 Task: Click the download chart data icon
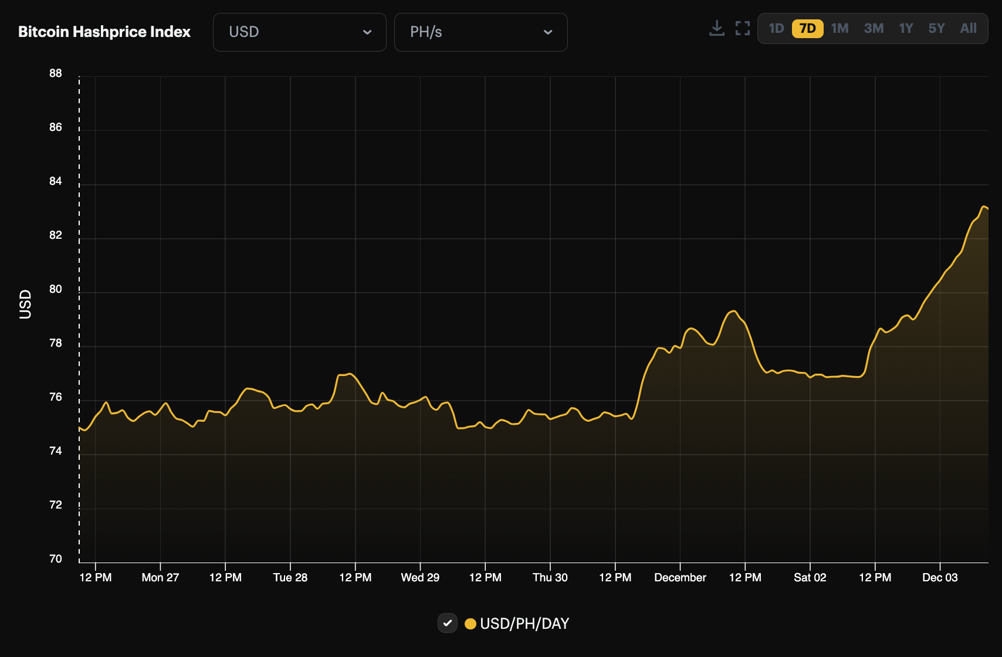(716, 27)
